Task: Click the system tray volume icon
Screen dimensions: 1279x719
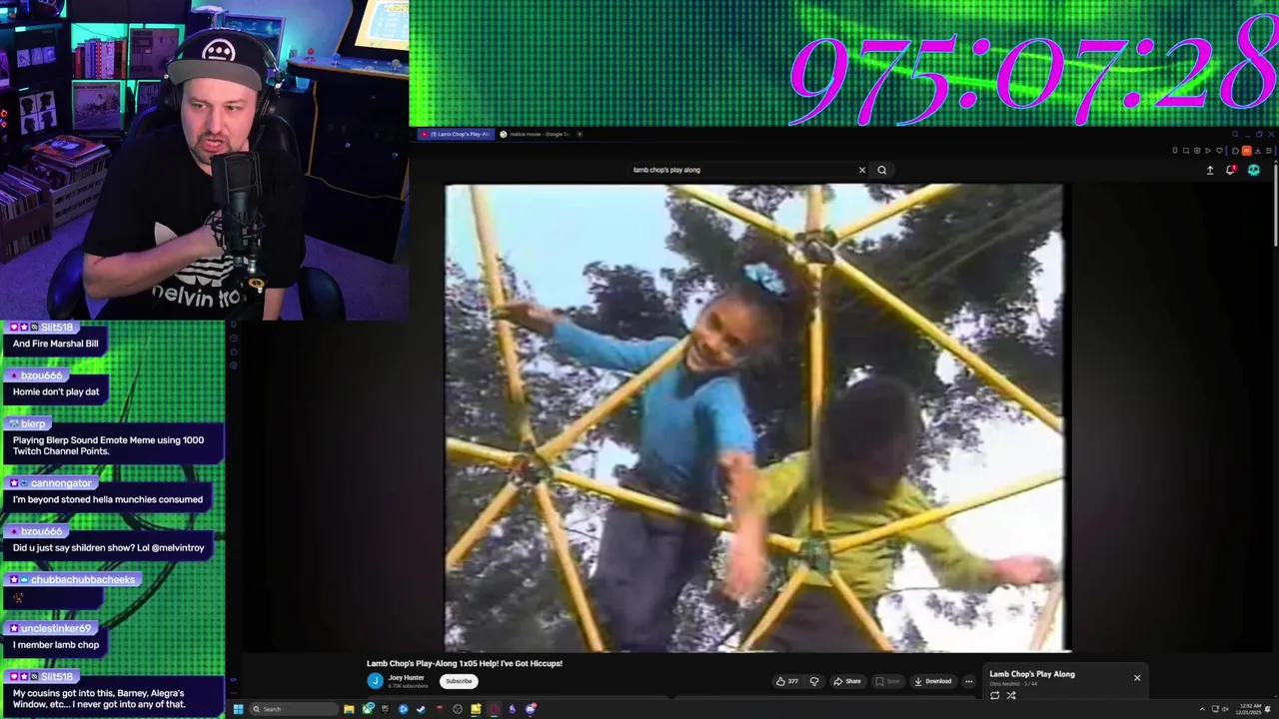Action: pos(1226,709)
